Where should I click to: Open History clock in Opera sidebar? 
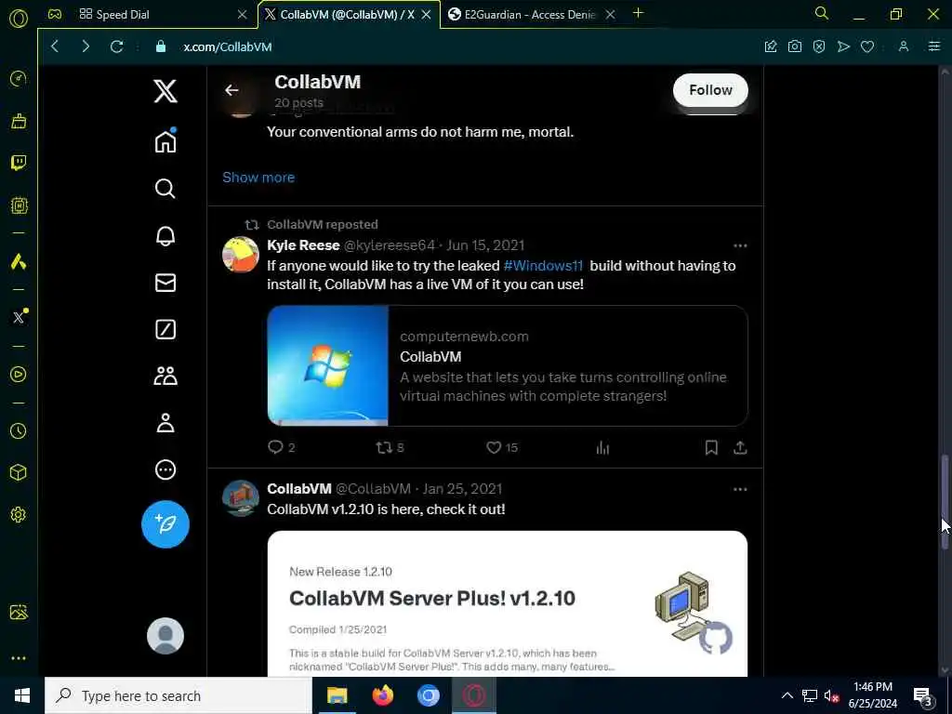click(19, 431)
